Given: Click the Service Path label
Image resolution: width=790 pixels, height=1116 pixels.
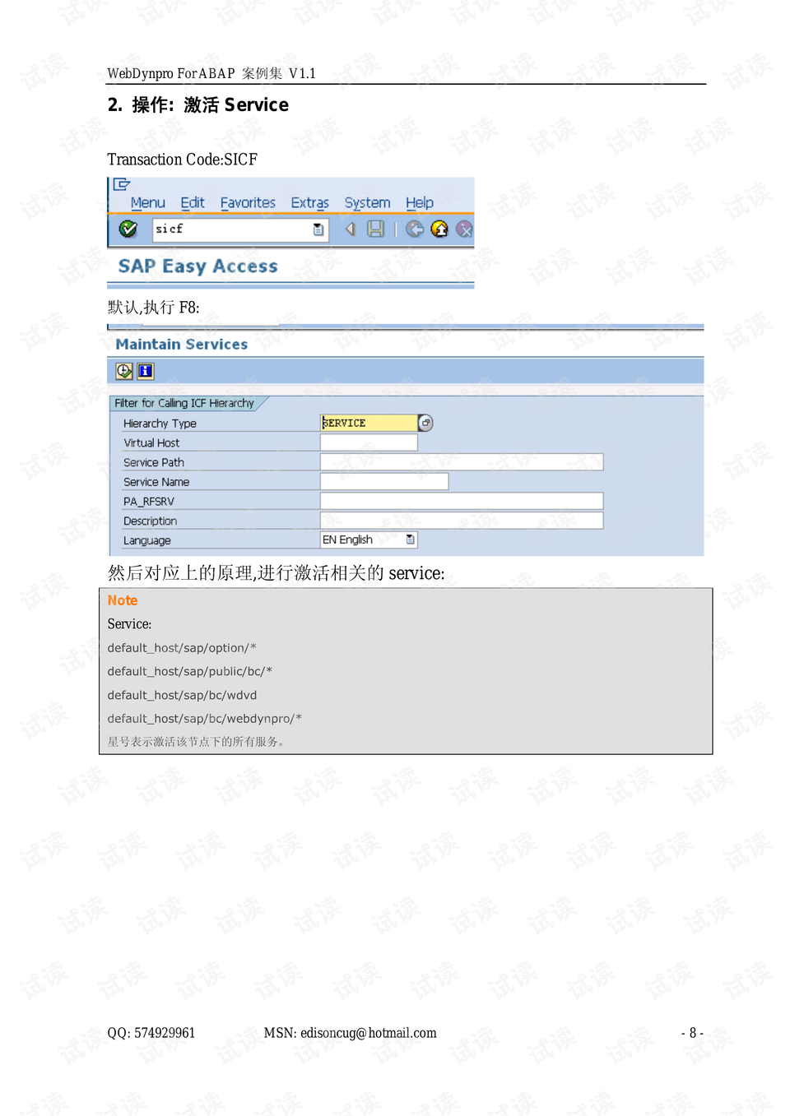Looking at the screenshot, I should pos(154,462).
